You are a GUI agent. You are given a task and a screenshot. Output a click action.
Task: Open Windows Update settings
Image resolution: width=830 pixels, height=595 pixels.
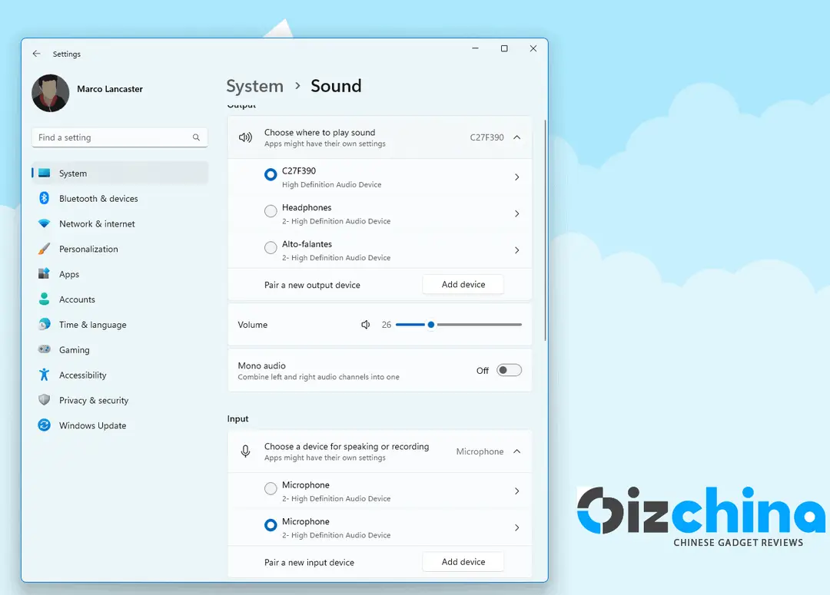click(x=120, y=425)
